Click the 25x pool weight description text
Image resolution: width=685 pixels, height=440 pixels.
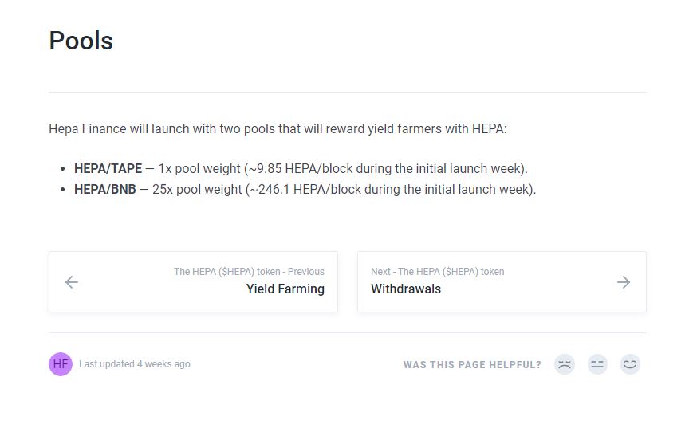344,190
